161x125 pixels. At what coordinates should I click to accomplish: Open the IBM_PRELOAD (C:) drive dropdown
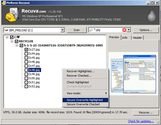[62, 30]
